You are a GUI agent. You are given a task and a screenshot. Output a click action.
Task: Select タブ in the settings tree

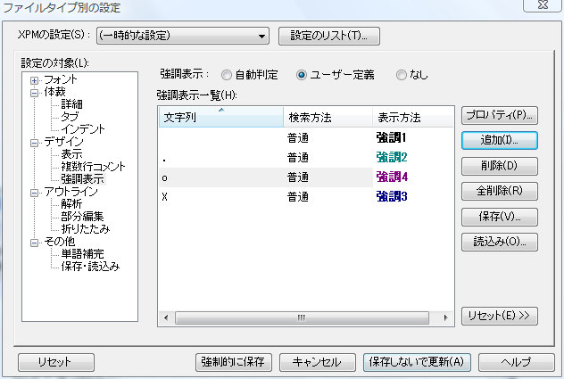pyautogui.click(x=70, y=117)
